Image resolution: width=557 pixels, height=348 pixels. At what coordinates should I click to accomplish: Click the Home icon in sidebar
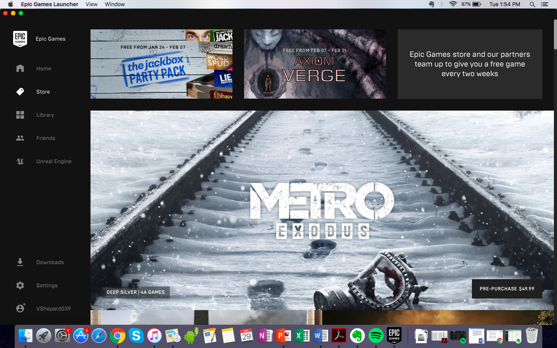20,68
